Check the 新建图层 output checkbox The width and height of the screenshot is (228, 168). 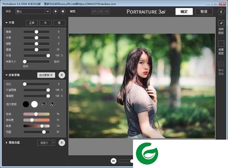click(x=221, y=44)
